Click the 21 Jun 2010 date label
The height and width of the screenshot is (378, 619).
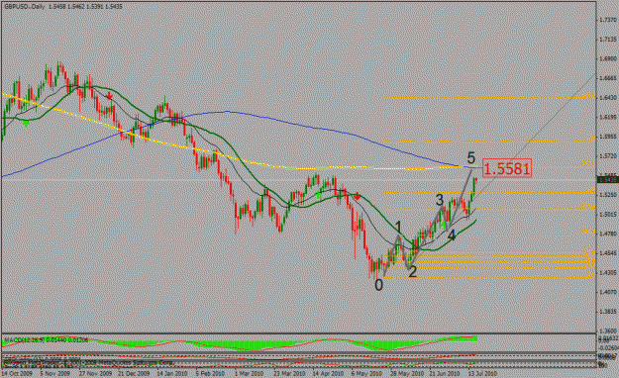pyautogui.click(x=445, y=373)
